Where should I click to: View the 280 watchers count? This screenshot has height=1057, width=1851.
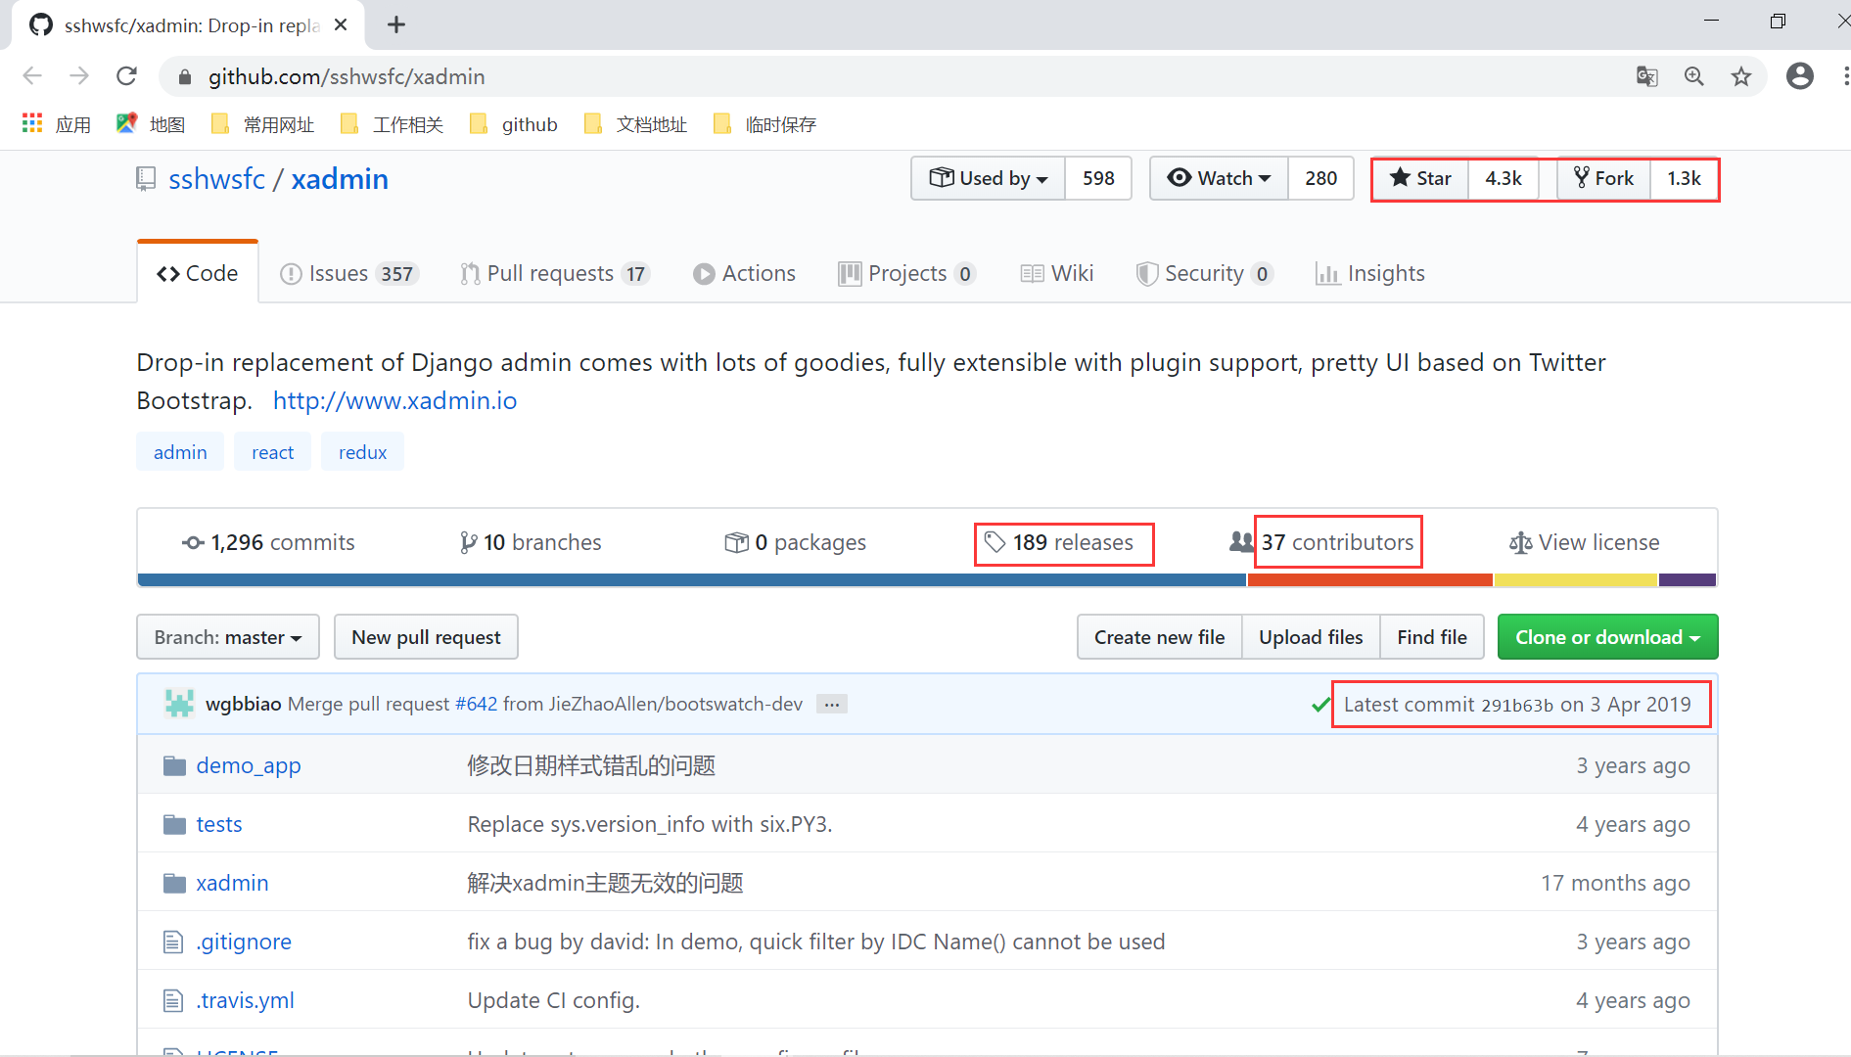[1320, 178]
